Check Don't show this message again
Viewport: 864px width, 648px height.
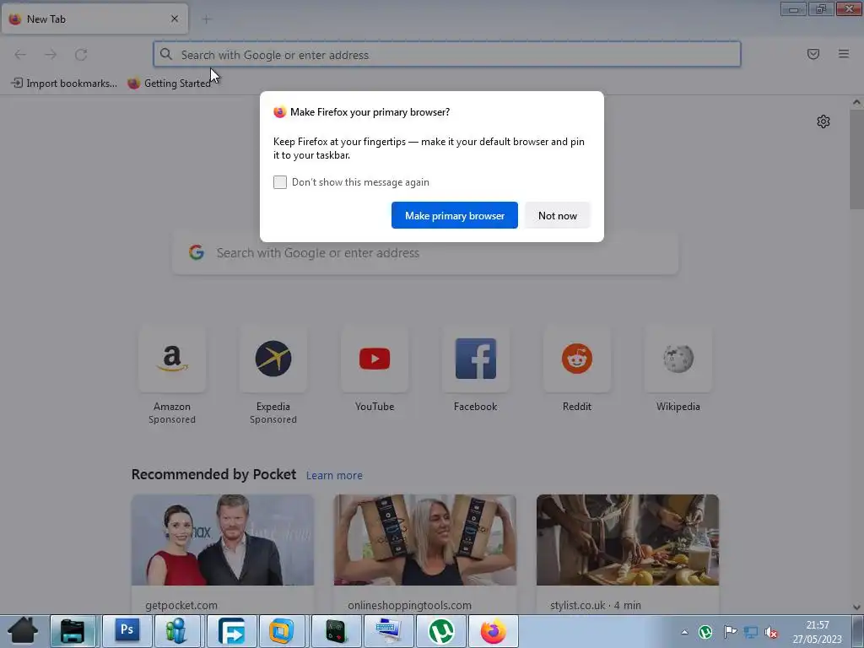(280, 182)
